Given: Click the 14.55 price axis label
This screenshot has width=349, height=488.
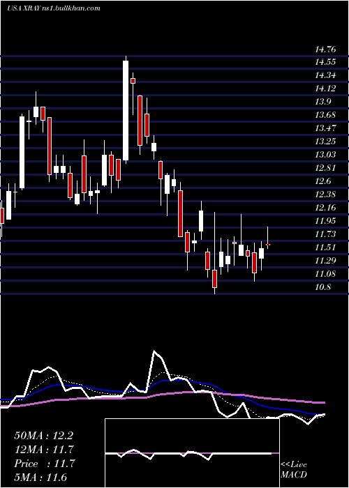Looking at the screenshot, I should pyautogui.click(x=325, y=62).
